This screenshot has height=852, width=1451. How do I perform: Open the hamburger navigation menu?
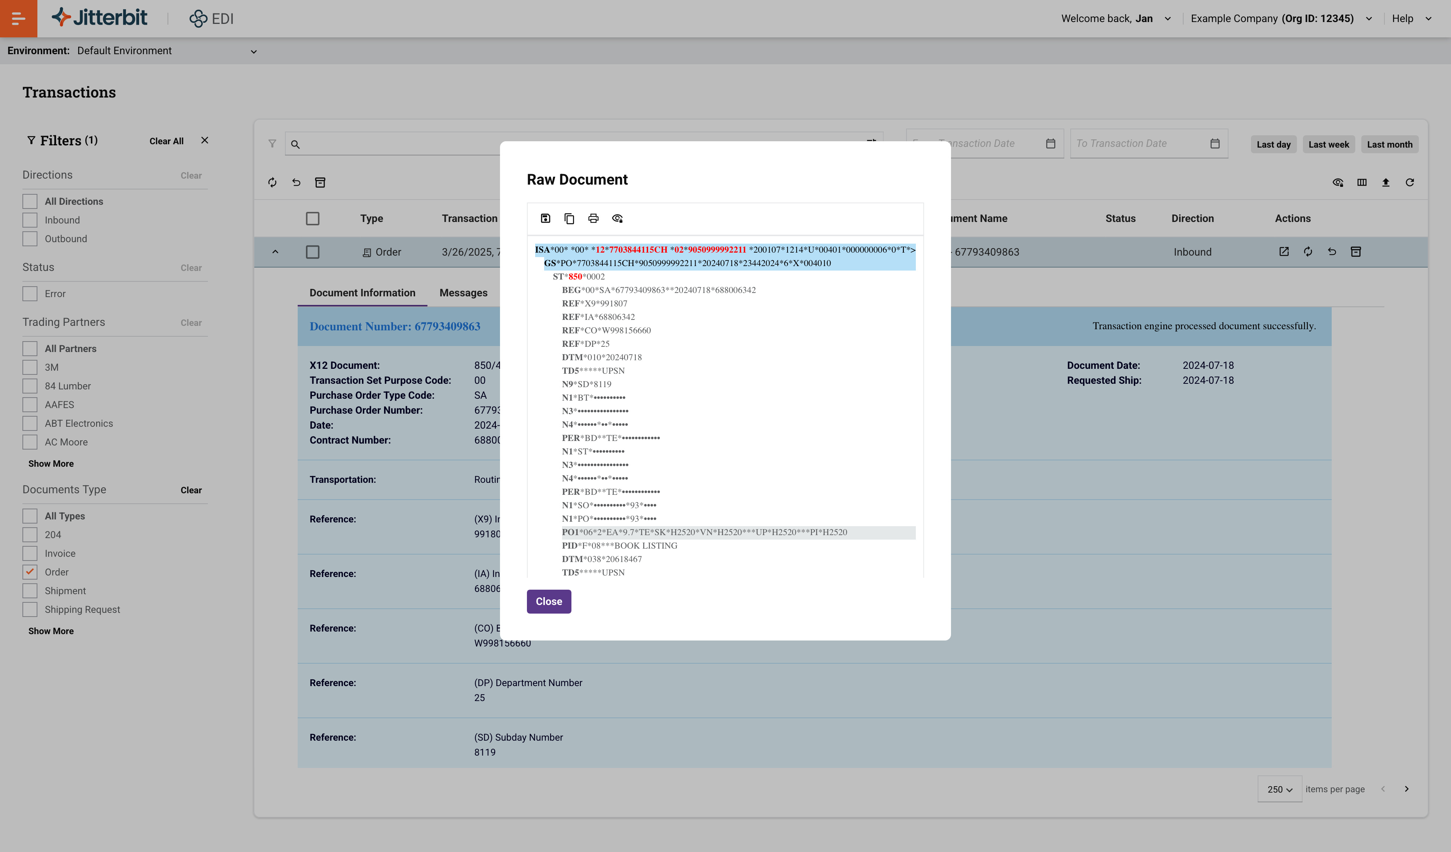pos(18,18)
